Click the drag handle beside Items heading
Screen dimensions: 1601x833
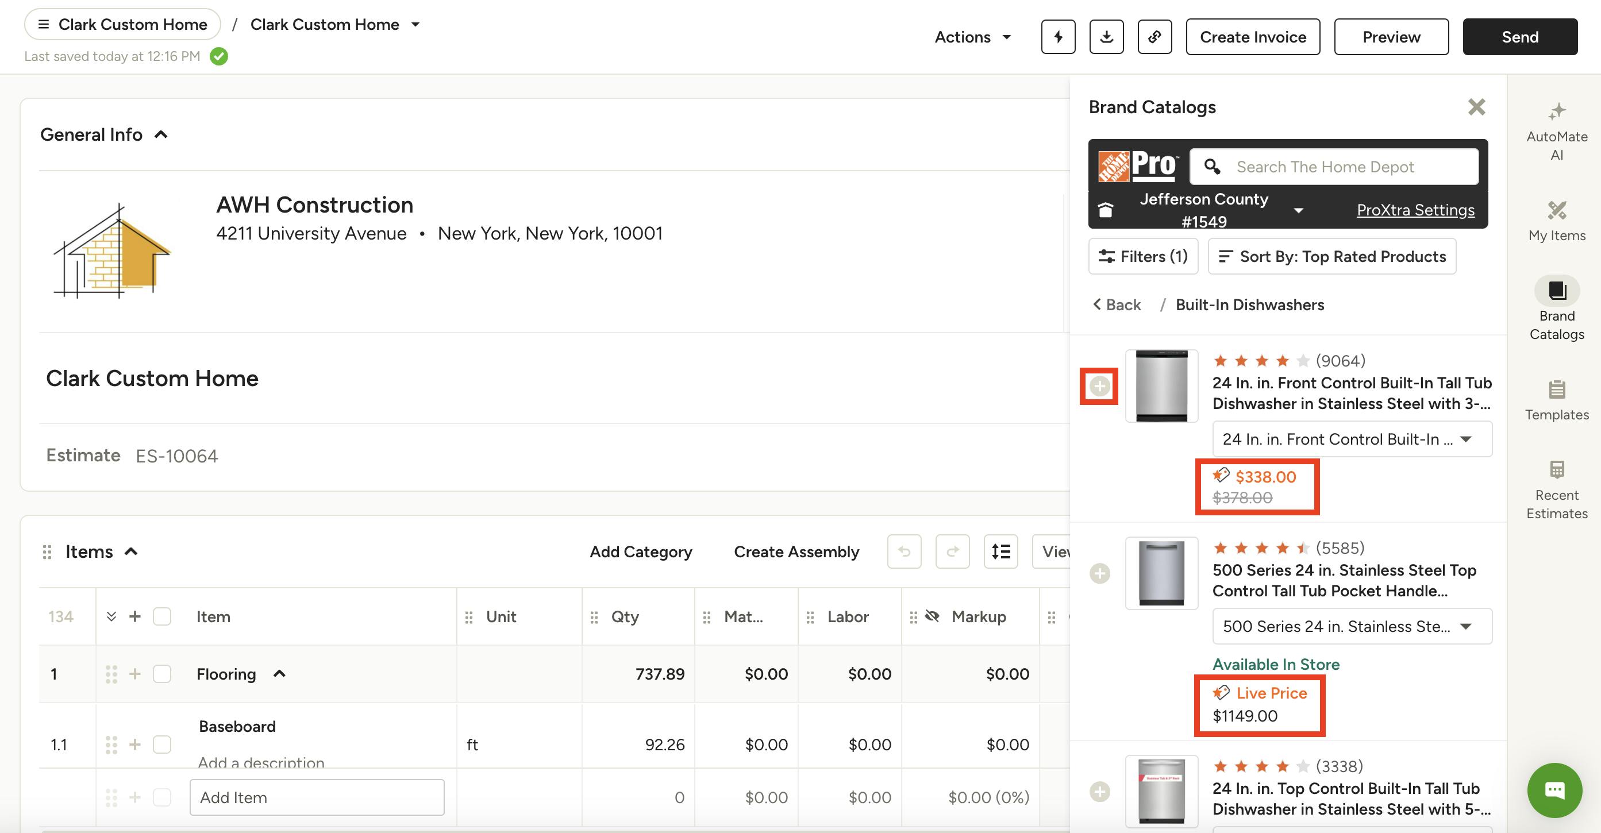[47, 552]
